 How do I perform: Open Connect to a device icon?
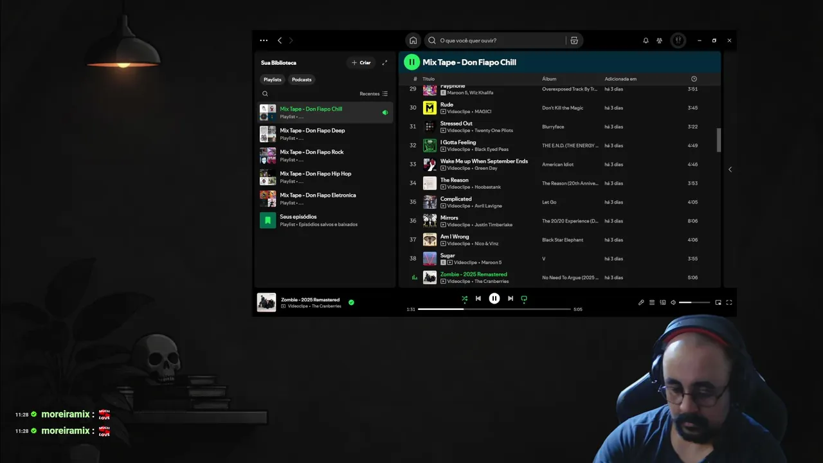coord(663,302)
